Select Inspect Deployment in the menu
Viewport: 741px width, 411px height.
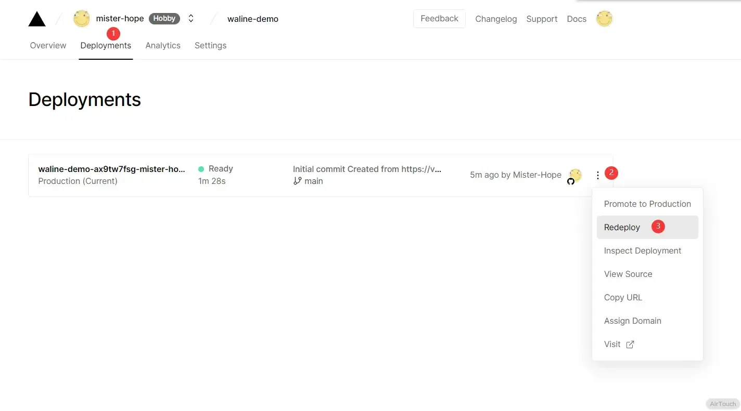(x=642, y=251)
